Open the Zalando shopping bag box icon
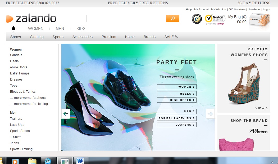This screenshot has height=164, width=278. click(x=259, y=19)
